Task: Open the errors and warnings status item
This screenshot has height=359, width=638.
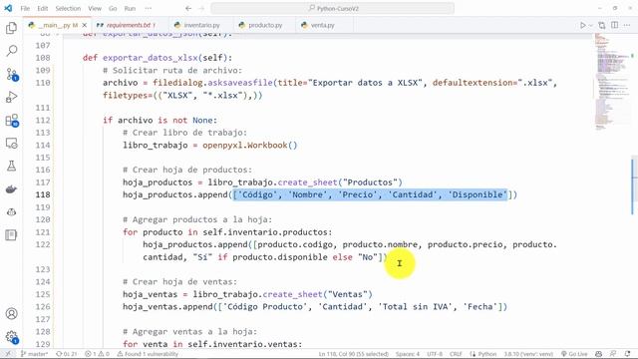Action: click(x=97, y=354)
